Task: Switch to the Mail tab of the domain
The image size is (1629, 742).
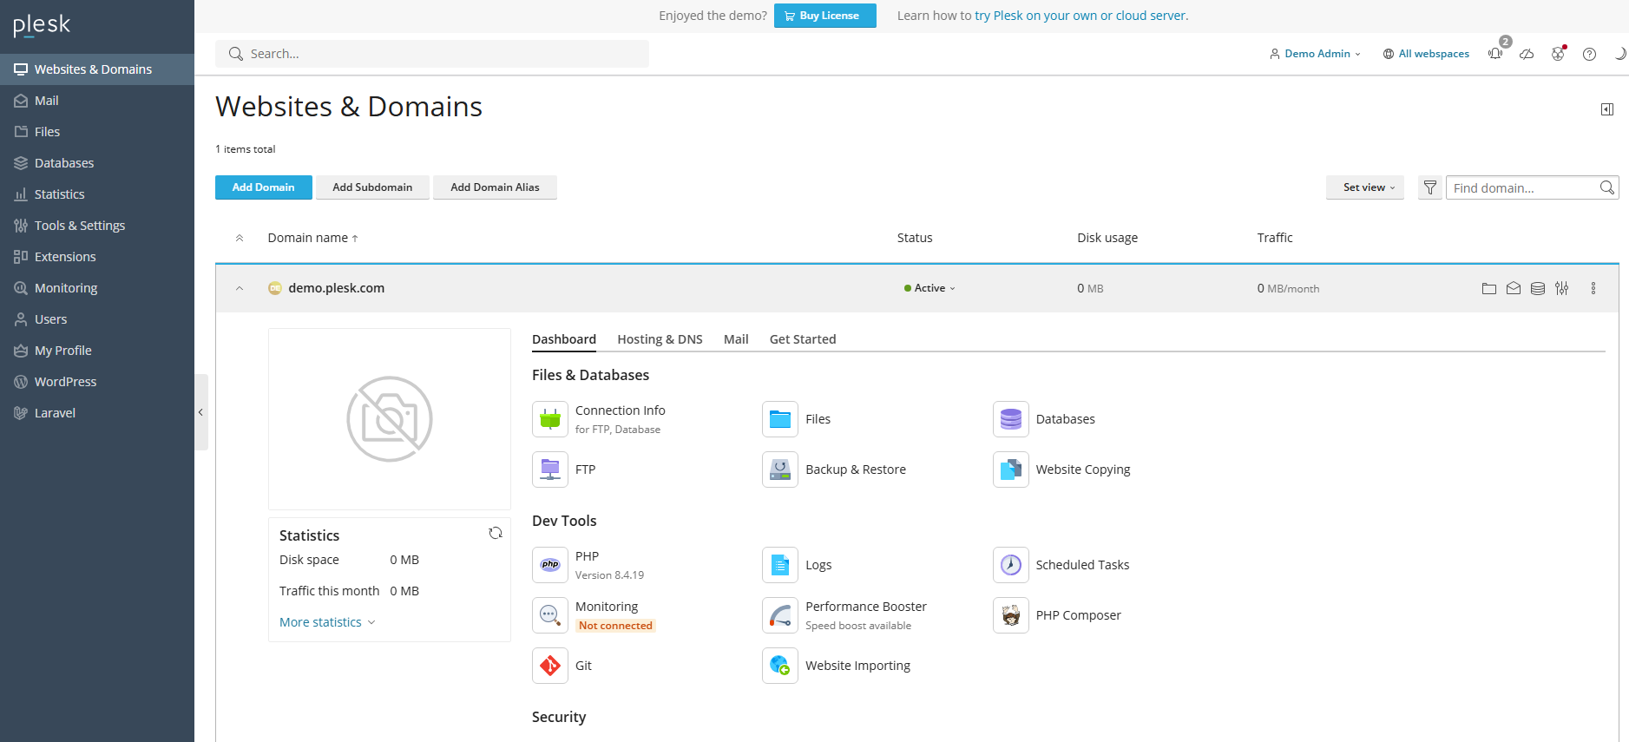Action: [736, 339]
